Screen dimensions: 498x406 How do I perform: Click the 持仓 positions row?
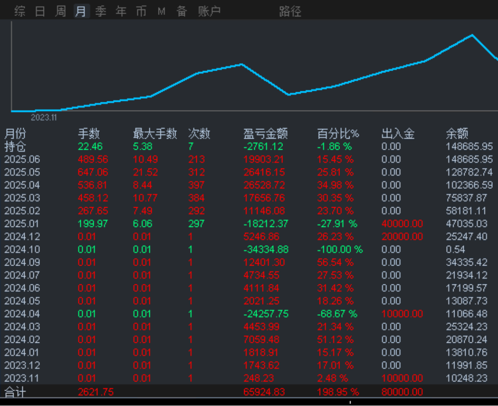tap(249, 147)
